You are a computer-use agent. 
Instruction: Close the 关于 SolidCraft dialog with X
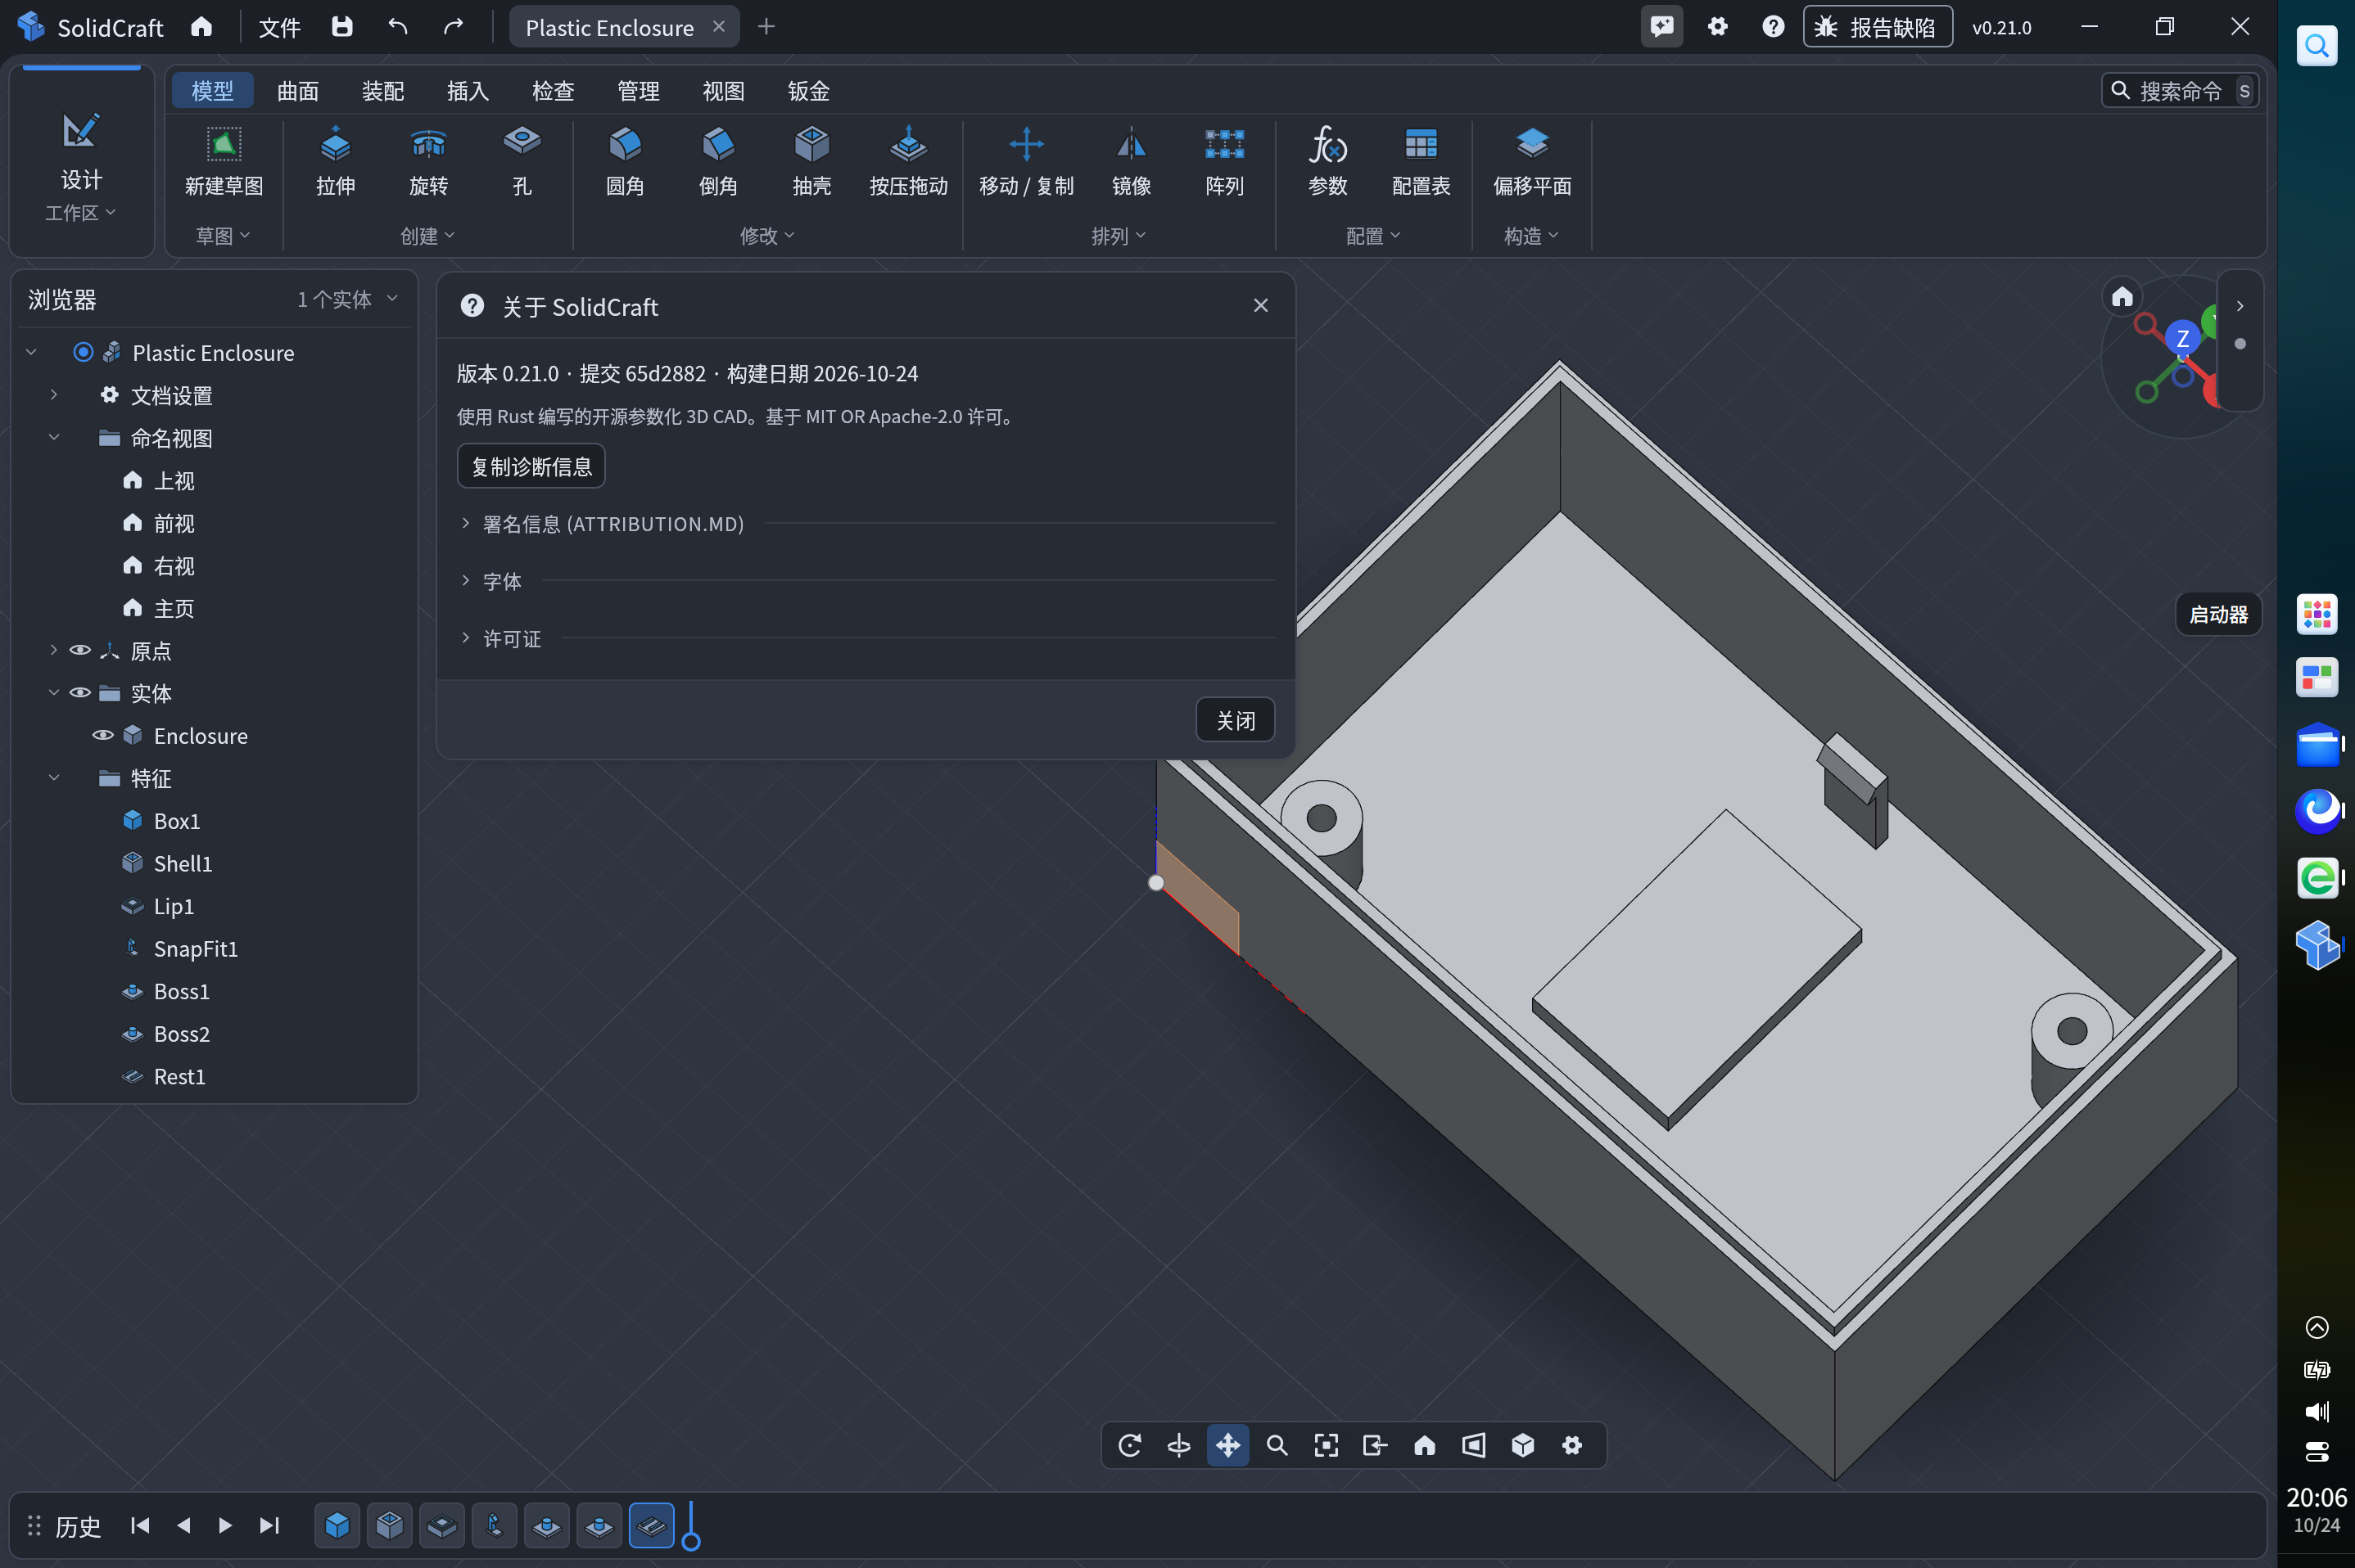(x=1260, y=305)
